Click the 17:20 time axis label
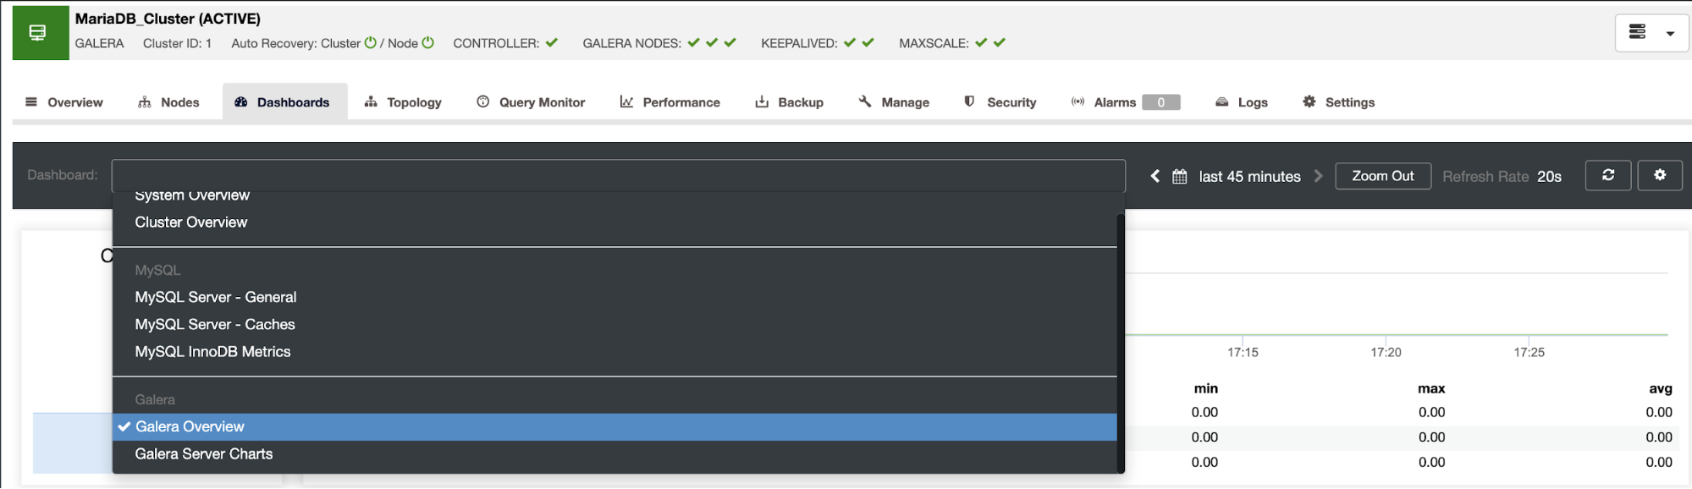 pyautogui.click(x=1386, y=352)
